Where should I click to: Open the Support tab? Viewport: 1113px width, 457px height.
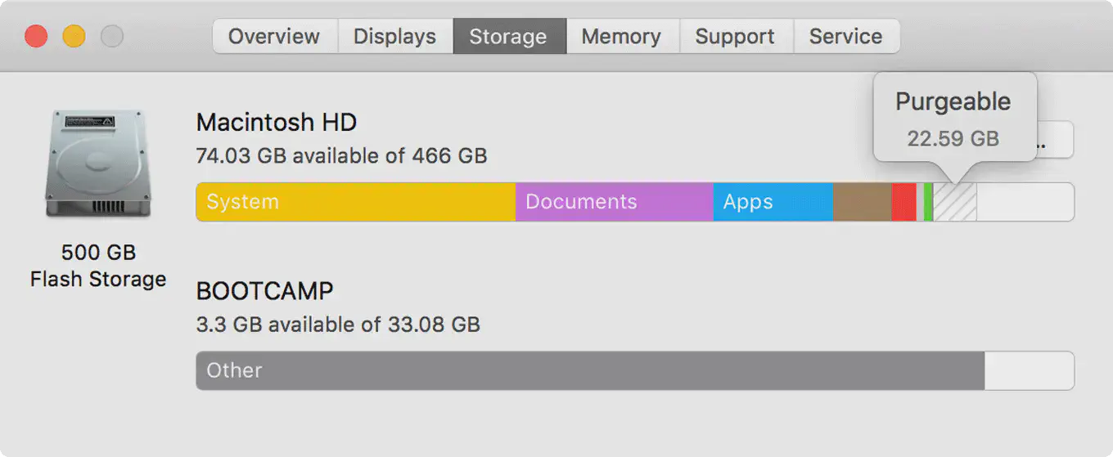pyautogui.click(x=735, y=37)
